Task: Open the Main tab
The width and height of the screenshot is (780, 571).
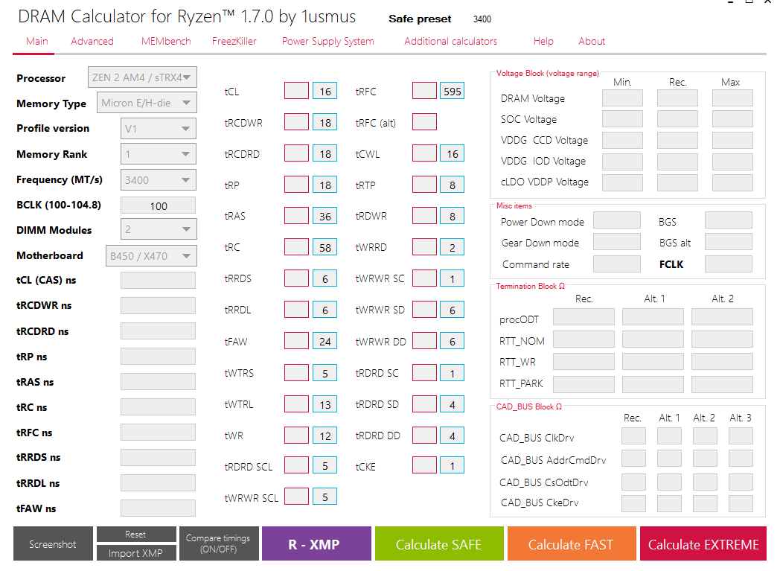Action: tap(36, 41)
